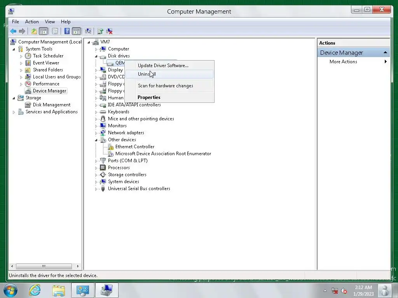Select Task Scheduler clock icon
This screenshot has height=298, width=398.
point(28,56)
